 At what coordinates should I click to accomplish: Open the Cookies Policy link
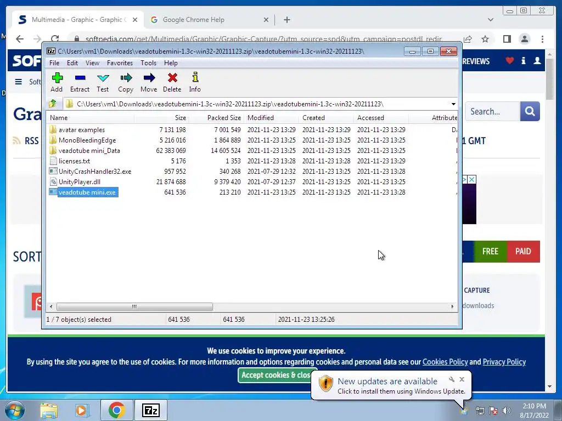(445, 362)
